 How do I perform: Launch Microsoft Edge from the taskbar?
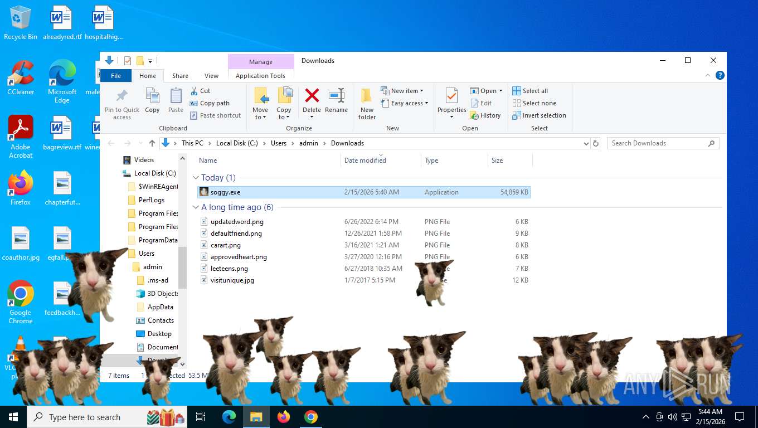pos(229,417)
